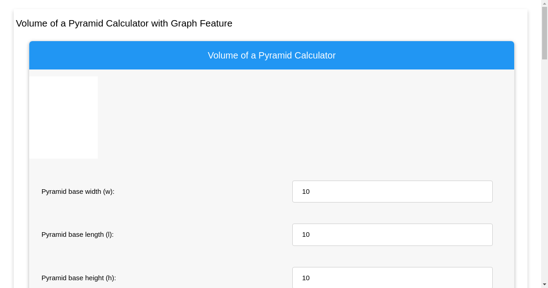Click the value 10 in the width field
Image resolution: width=548 pixels, height=288 pixels.
click(306, 192)
